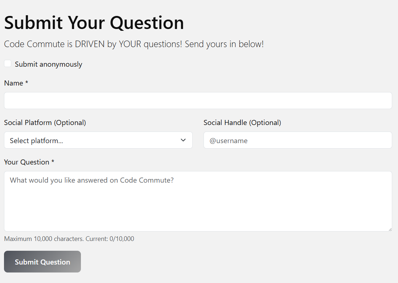Screen dimensions: 398x283
Task: Click the Your Question * label
Action: coord(29,162)
